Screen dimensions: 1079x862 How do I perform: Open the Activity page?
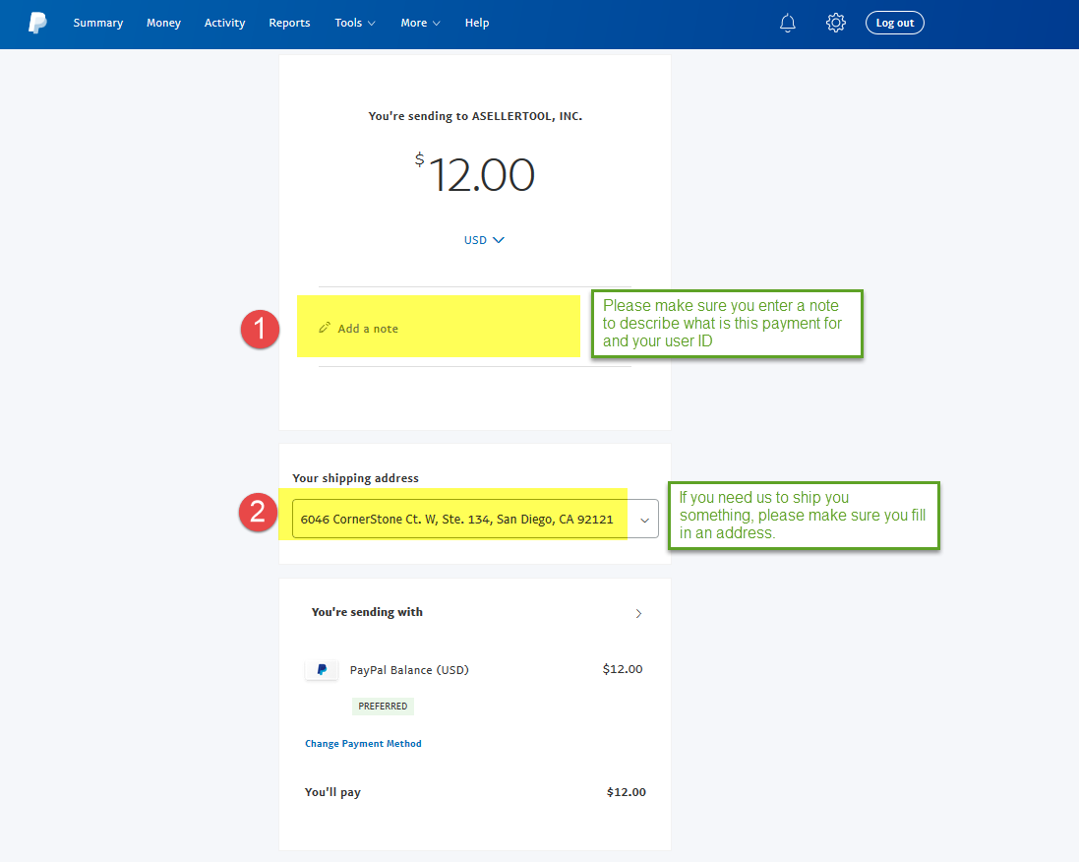pos(224,23)
